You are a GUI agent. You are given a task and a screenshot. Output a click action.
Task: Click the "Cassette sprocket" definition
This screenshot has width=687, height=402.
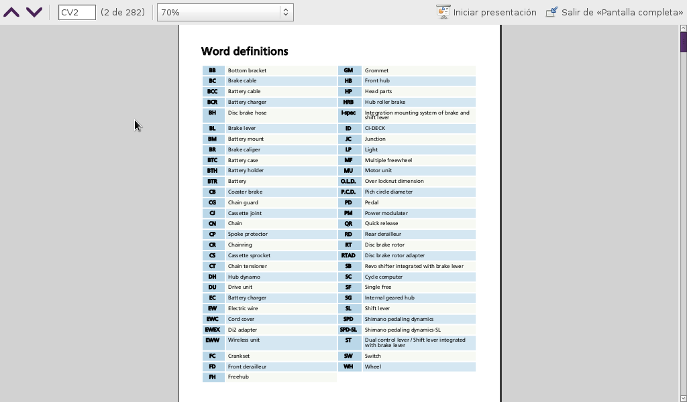pos(249,255)
